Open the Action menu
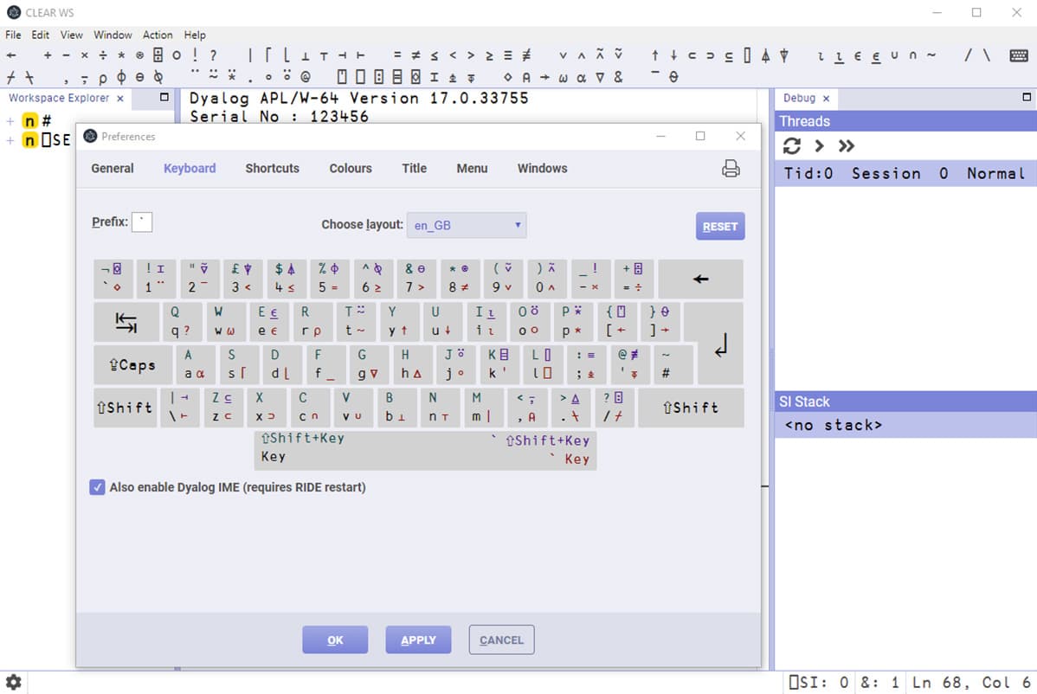 [x=158, y=35]
